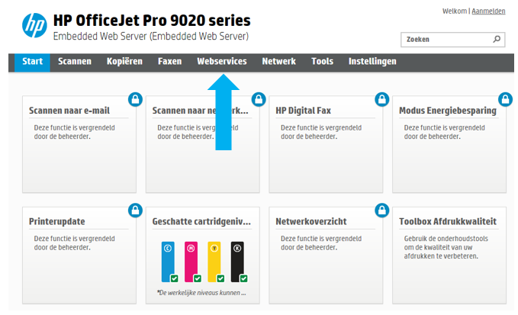Click lock icon on HP Digital Fax tile
The height and width of the screenshot is (315, 518).
point(382,99)
